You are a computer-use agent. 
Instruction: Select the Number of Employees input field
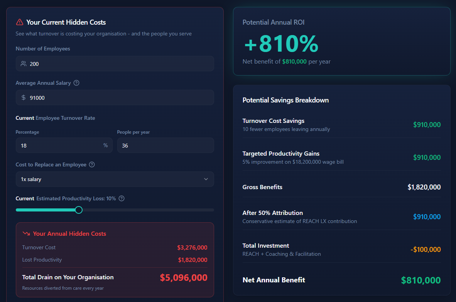[115, 64]
